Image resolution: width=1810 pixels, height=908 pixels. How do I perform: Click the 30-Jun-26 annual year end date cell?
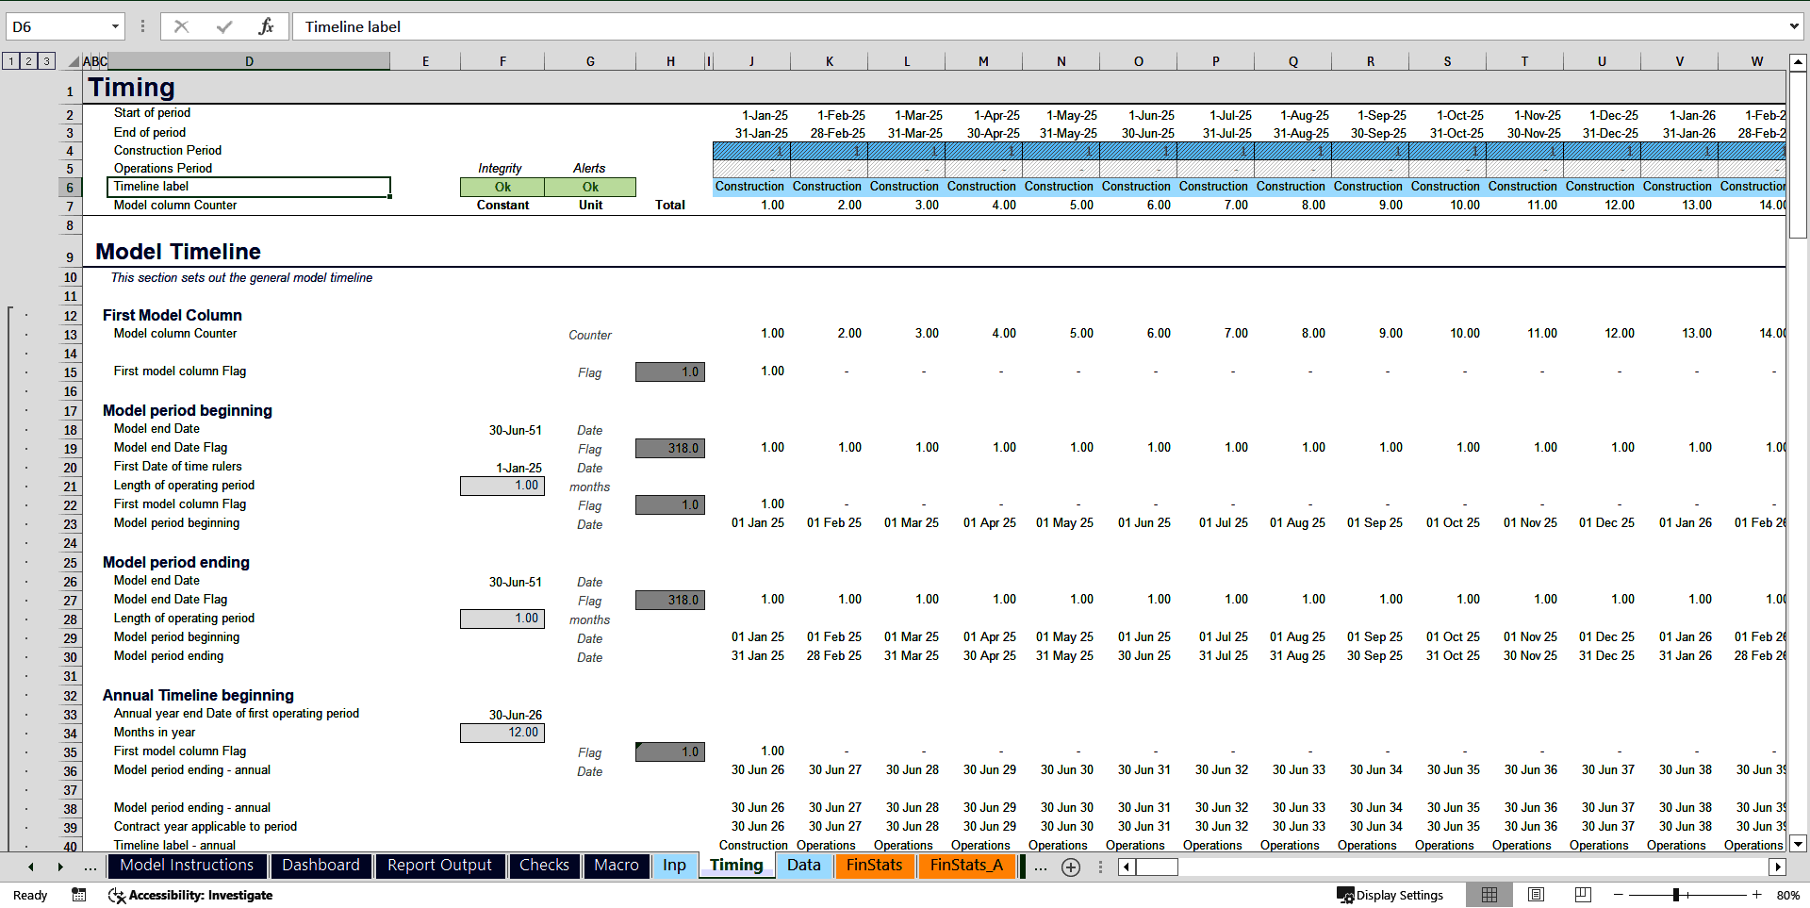(502, 715)
